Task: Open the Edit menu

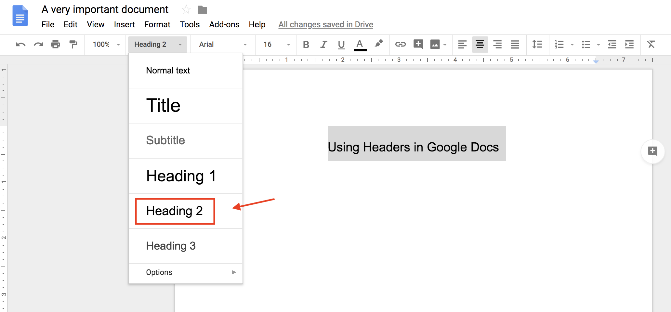Action: pos(71,24)
